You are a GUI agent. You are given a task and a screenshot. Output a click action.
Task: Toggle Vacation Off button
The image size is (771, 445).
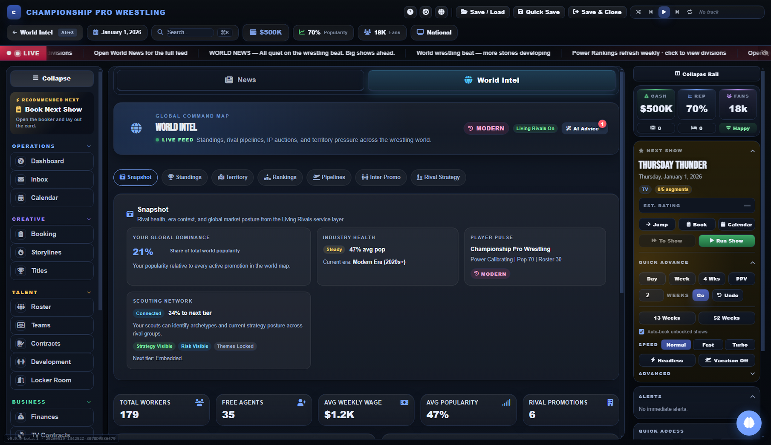pos(727,360)
